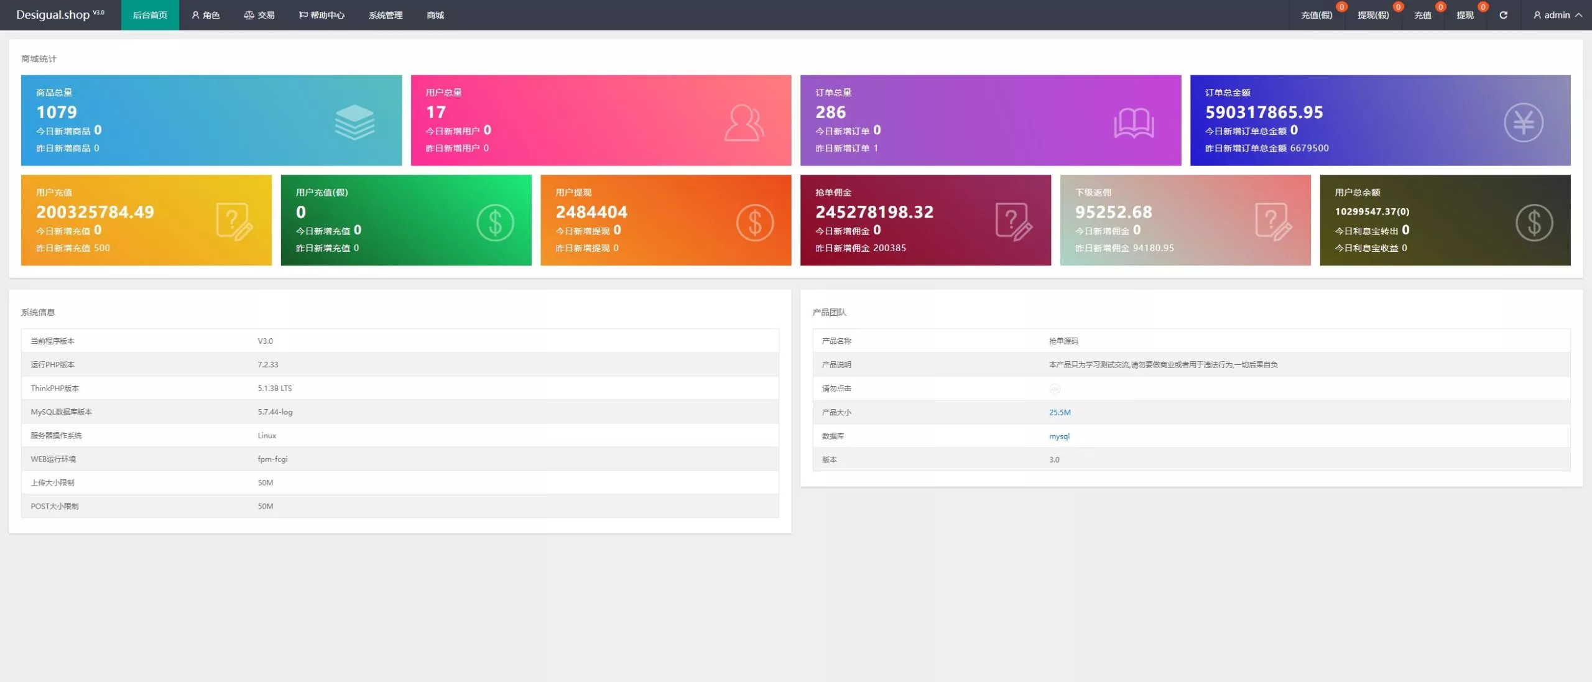This screenshot has height=682, width=1592.
Task: Click the edit note icon in 抢单佣金 card
Action: pyautogui.click(x=1014, y=222)
